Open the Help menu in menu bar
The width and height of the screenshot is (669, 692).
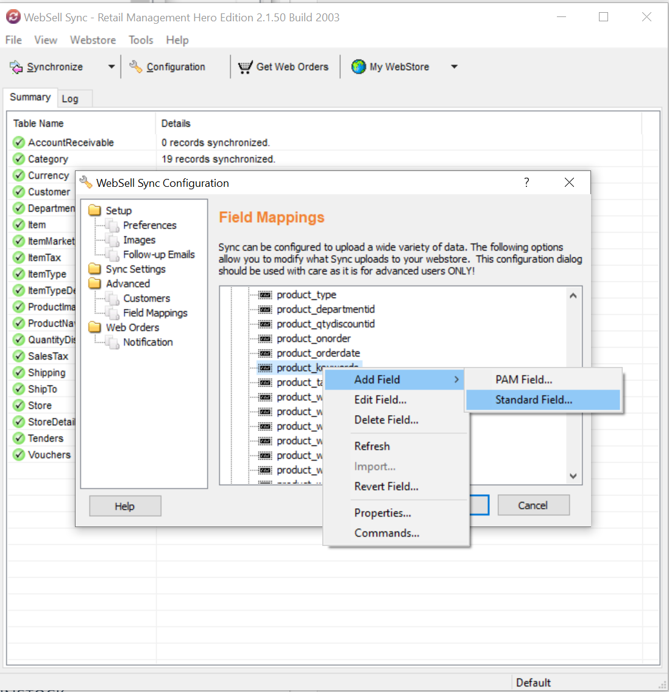pos(177,40)
